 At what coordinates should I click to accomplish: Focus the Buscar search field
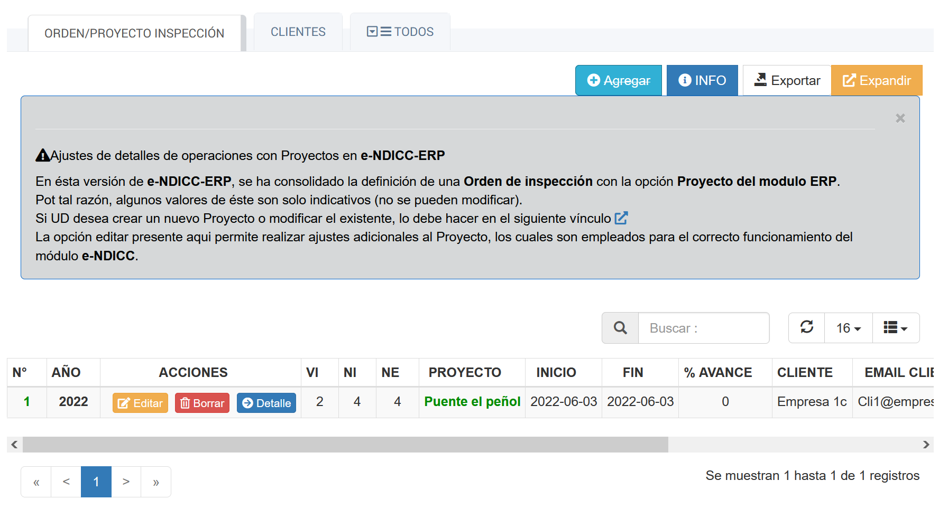tap(703, 328)
